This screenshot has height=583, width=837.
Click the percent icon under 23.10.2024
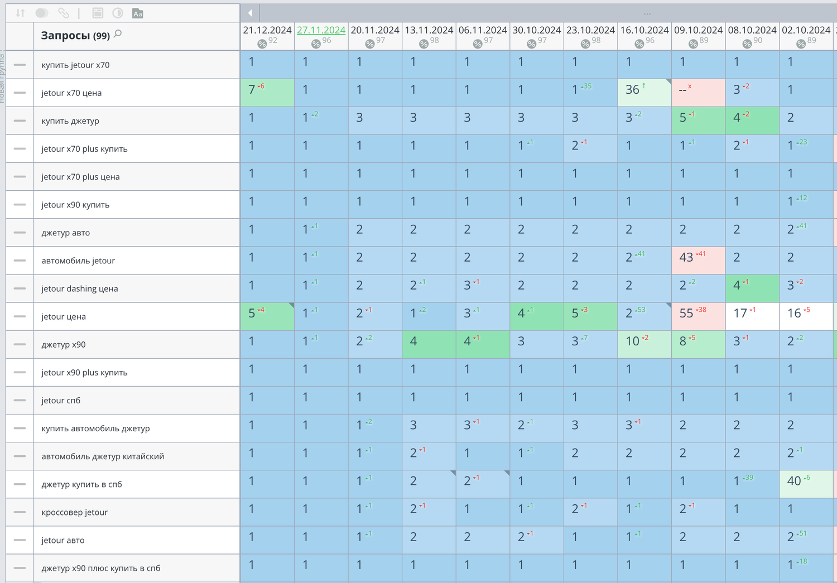pyautogui.click(x=585, y=44)
